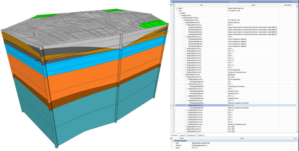This screenshot has width=299, height=151.
Task: Click the pin icon of IFC structure panel
Action: pos(294,1)
